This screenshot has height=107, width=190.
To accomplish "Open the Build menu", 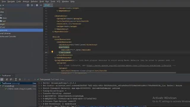I will 42,1.
